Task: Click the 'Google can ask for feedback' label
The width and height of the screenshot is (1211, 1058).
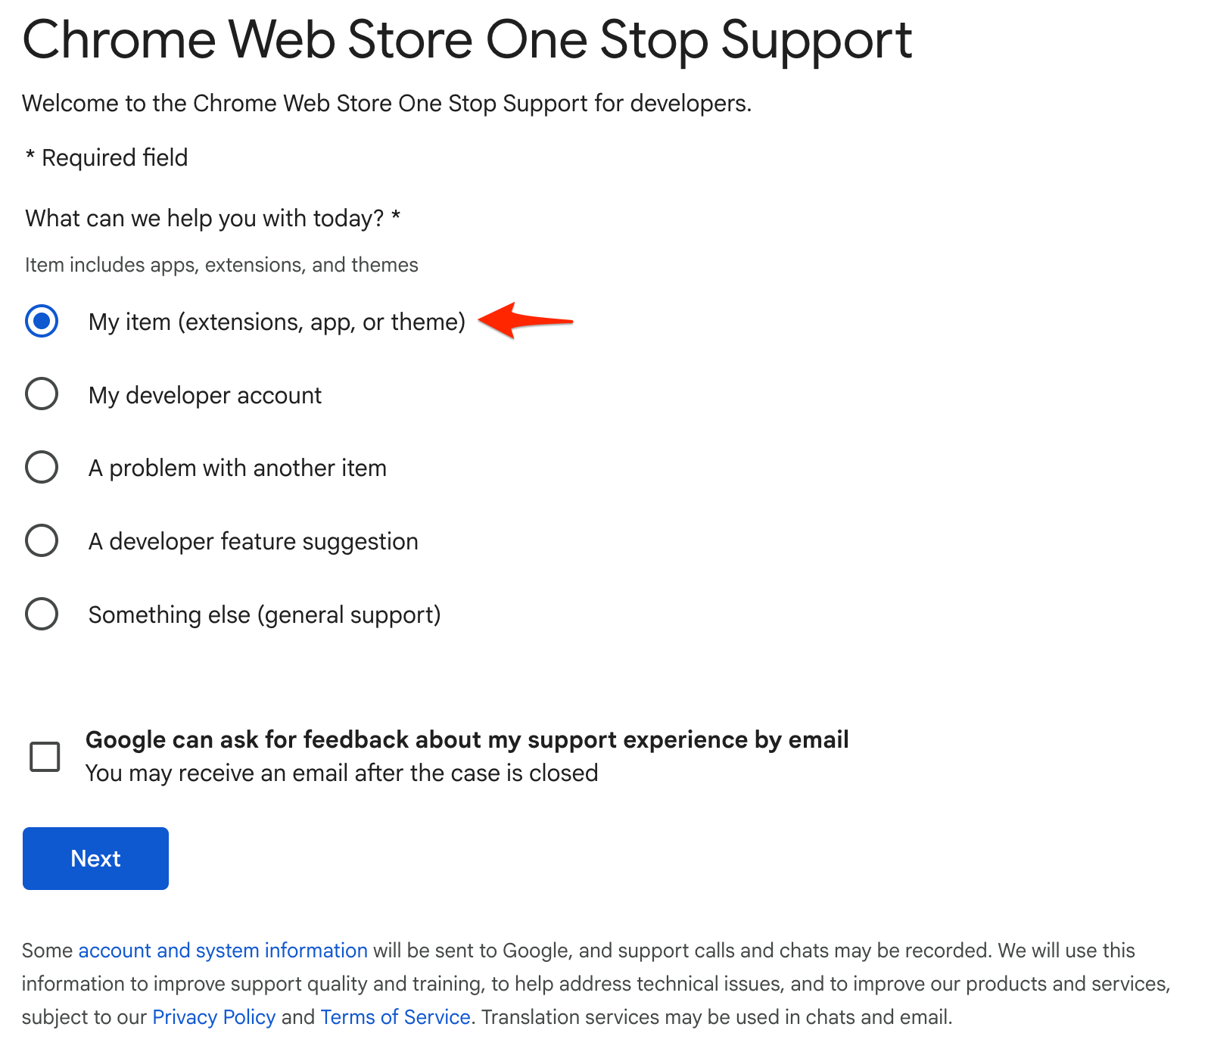Action: click(468, 740)
